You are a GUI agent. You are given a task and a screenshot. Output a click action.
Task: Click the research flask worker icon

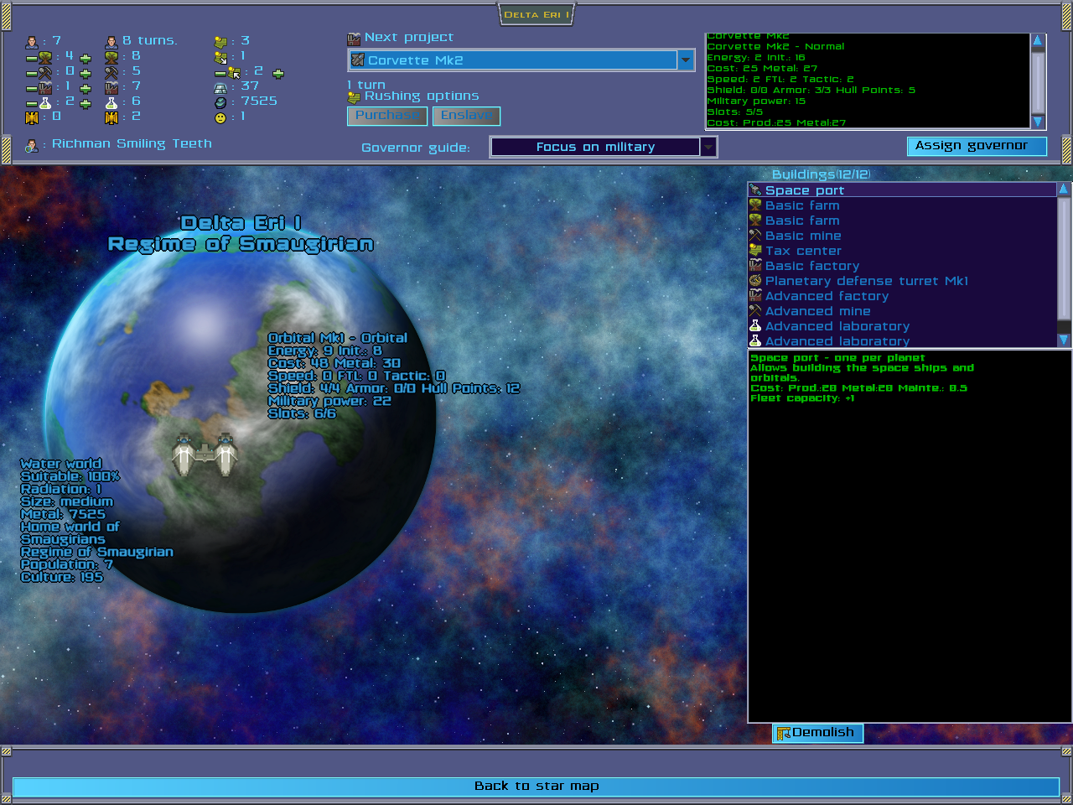[45, 103]
